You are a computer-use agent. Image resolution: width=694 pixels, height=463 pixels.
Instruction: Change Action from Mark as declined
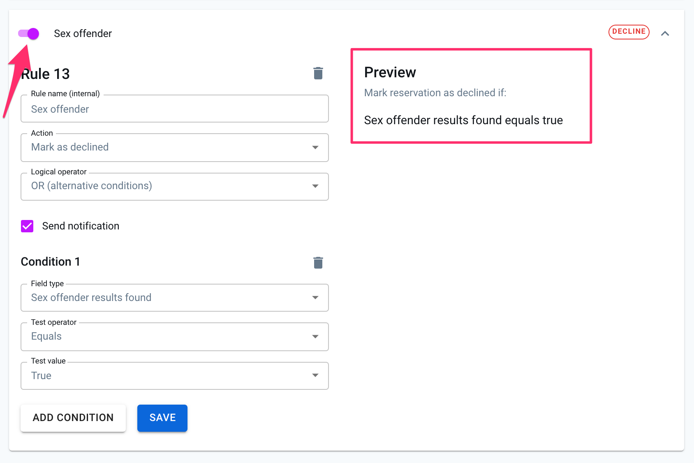174,147
